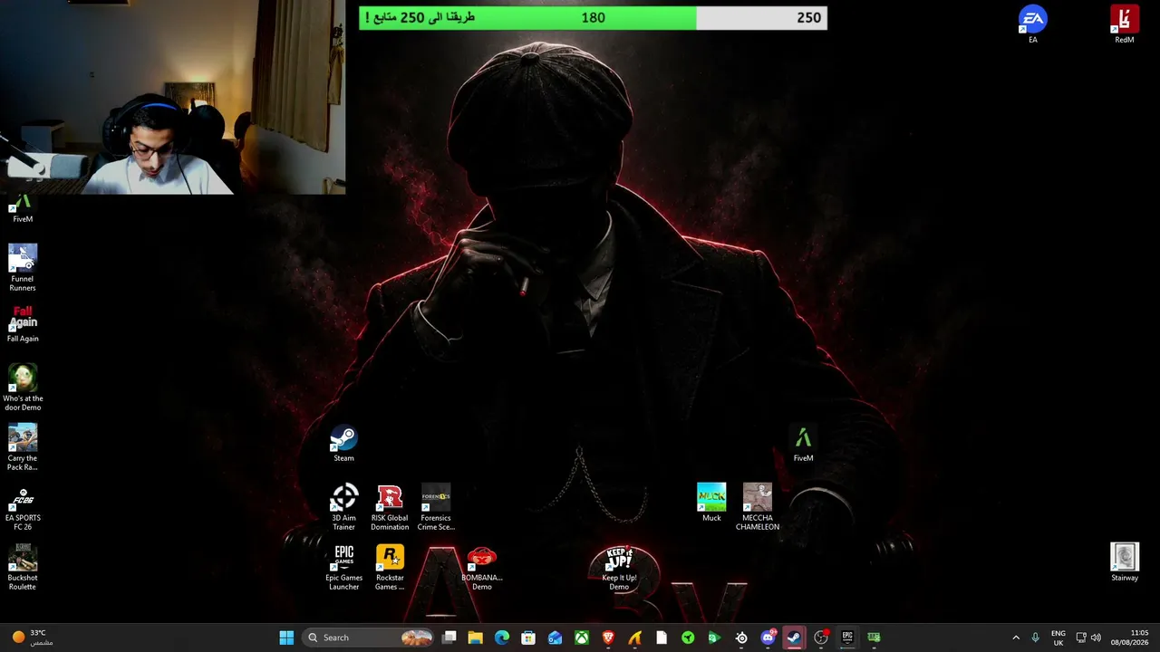Launch 3D Aim Trainer shortcut

pyautogui.click(x=343, y=507)
